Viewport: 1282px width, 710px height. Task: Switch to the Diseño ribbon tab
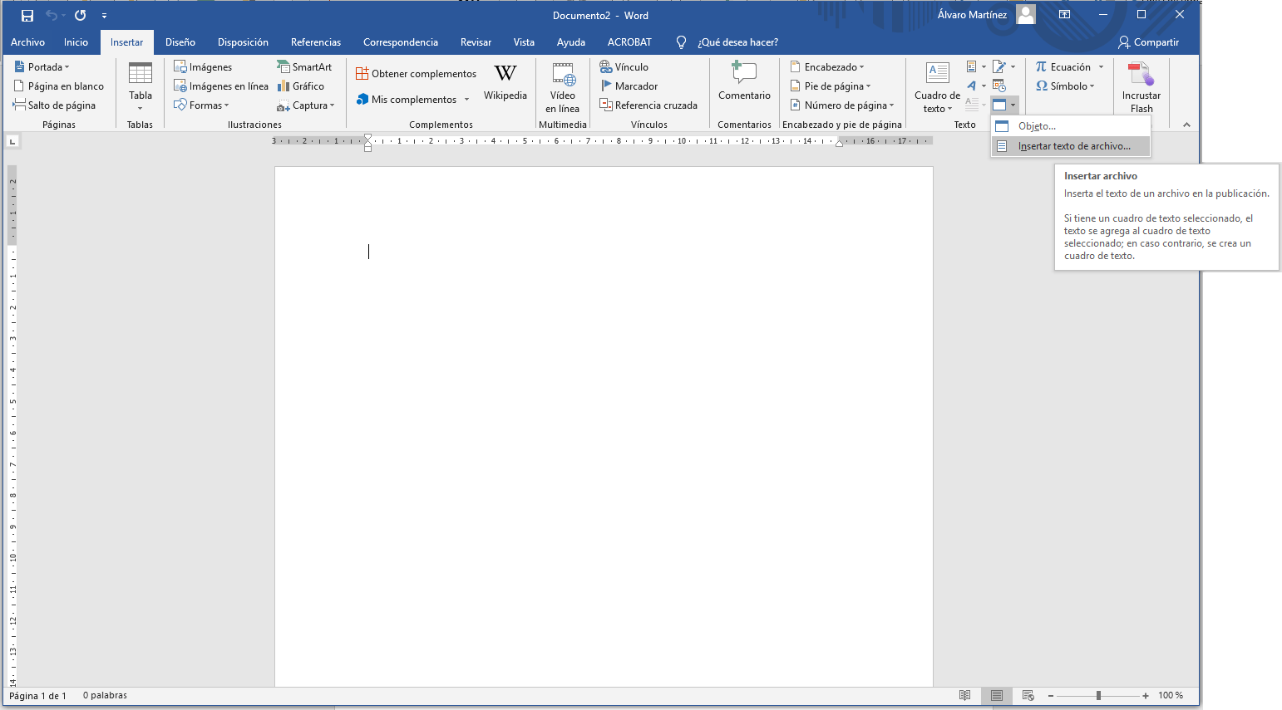(180, 42)
